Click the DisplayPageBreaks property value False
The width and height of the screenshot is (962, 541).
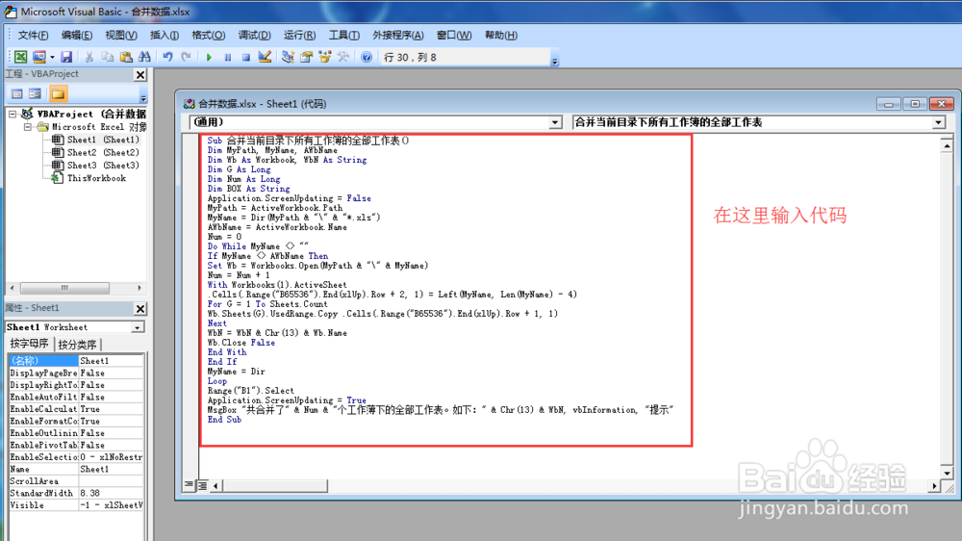111,373
